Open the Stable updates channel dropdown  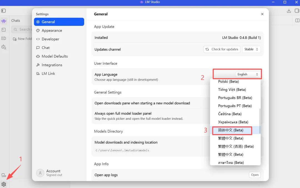[x=251, y=49]
